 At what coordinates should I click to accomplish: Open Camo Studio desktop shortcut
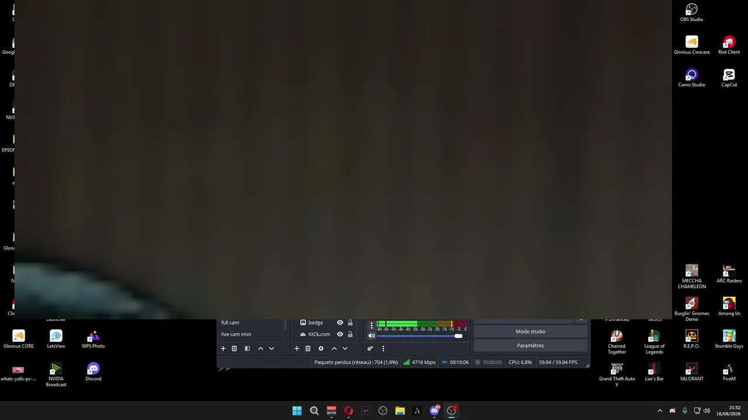click(x=691, y=78)
